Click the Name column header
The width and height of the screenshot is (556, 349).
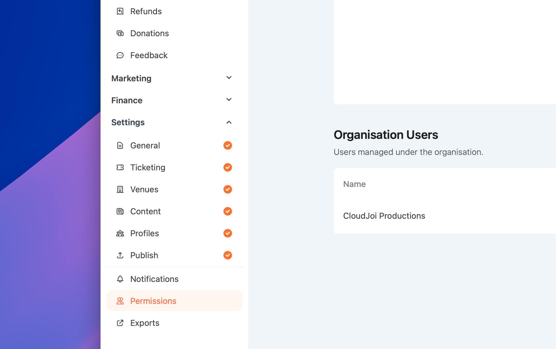(x=354, y=184)
